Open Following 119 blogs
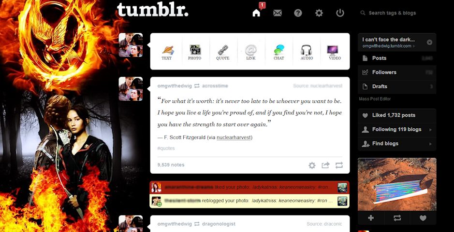The width and height of the screenshot is (454, 232). tap(397, 129)
